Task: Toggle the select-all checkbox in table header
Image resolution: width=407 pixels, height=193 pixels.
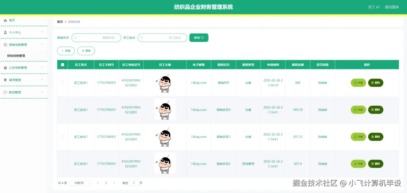Action: [62, 64]
